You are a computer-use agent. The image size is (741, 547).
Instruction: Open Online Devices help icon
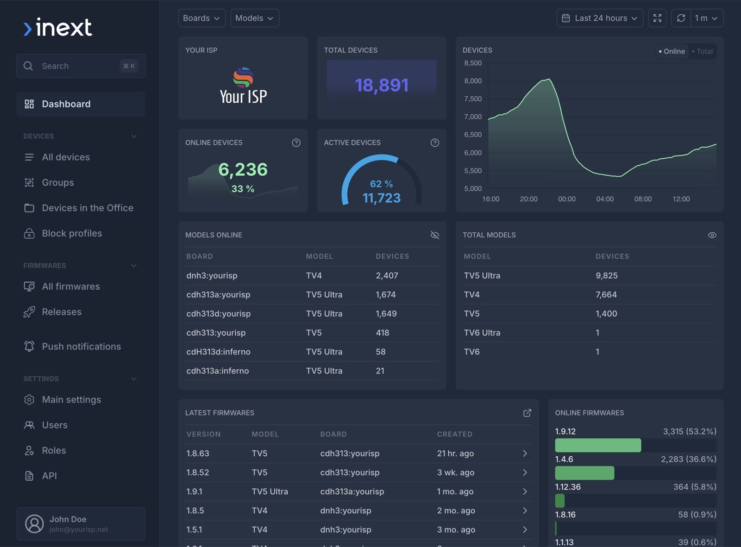coord(296,143)
